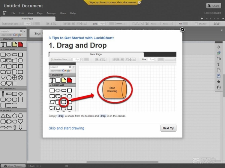This screenshot has height=168, width=225.
Task: Open the page list dropdown arrow
Action: (223, 19)
